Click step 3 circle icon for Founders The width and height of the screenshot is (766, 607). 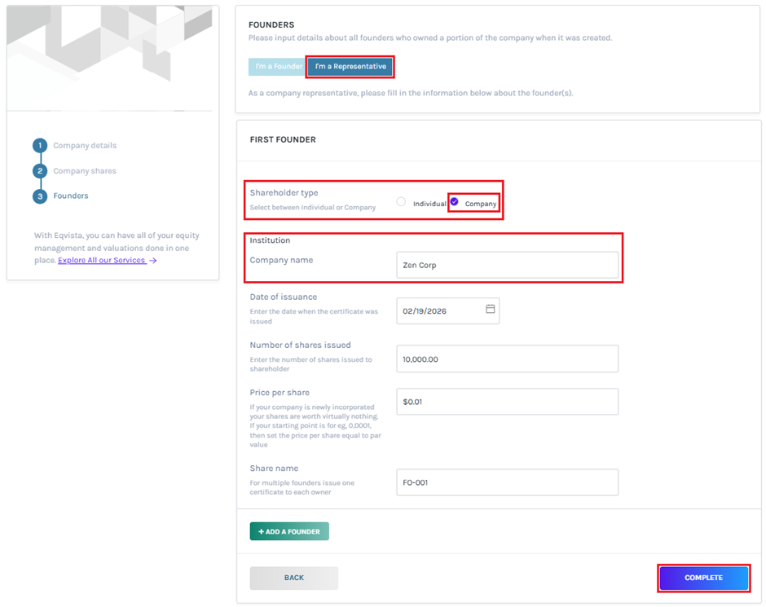(x=40, y=196)
